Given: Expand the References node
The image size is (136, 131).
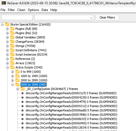Looking at the screenshot, I should click(x=7, y=59).
